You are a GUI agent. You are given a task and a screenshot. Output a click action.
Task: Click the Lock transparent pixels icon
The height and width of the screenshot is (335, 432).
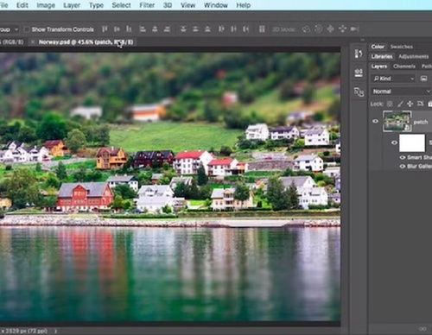390,104
